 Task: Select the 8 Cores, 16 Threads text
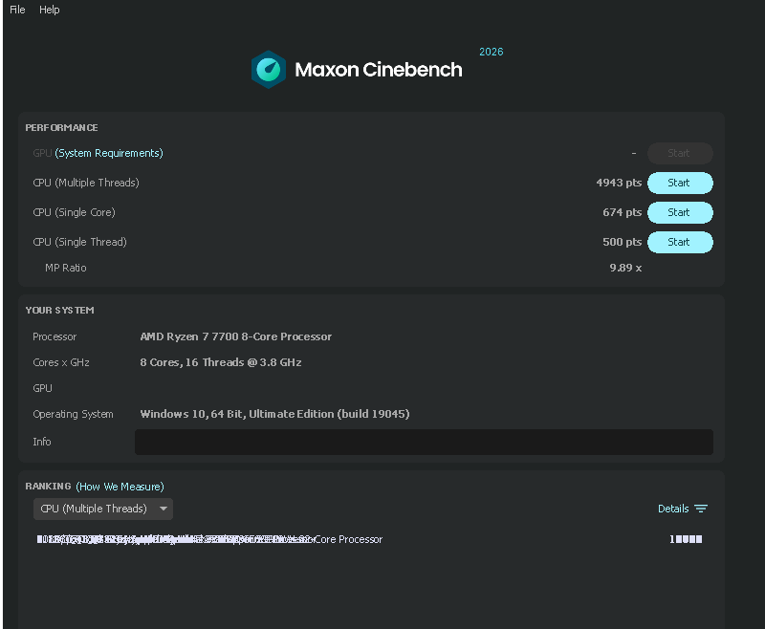(x=221, y=362)
